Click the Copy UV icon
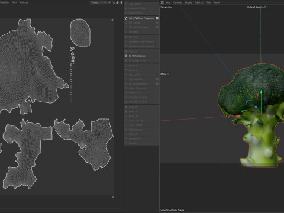 [126, 107]
